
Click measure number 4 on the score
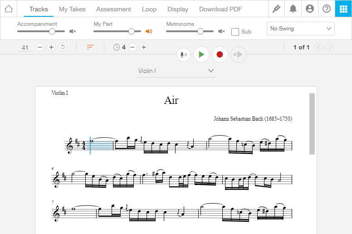53,168
